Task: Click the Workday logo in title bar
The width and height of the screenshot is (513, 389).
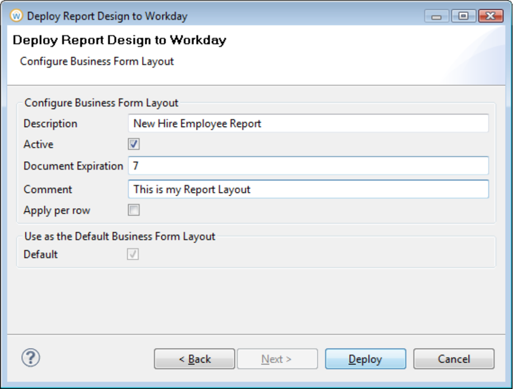Action: 16,15
